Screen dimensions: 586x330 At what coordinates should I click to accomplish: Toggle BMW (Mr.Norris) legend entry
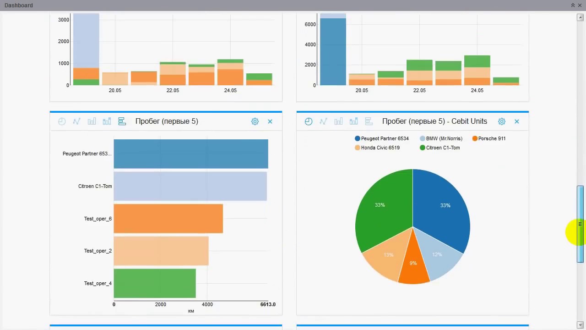(441, 138)
